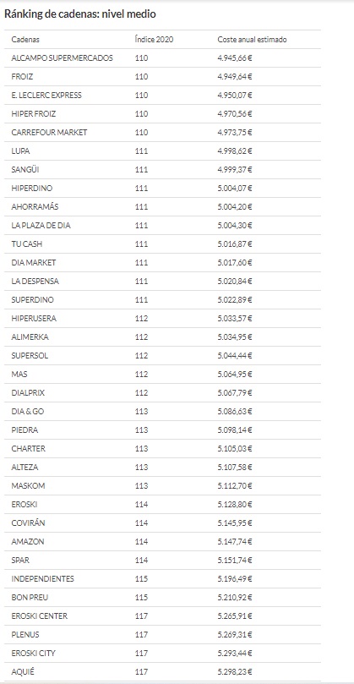Click the AMAZON entry
354x684 pixels.
click(28, 542)
